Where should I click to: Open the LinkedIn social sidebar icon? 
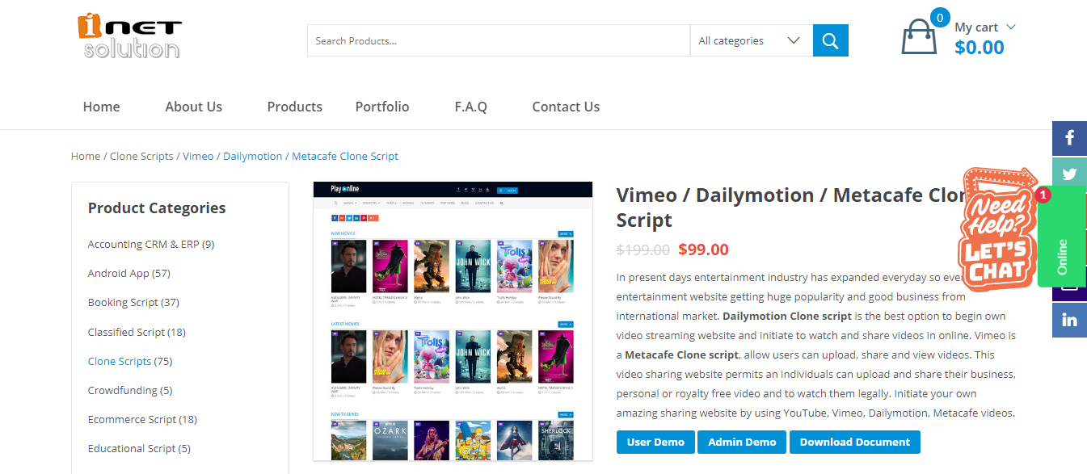click(x=1069, y=321)
